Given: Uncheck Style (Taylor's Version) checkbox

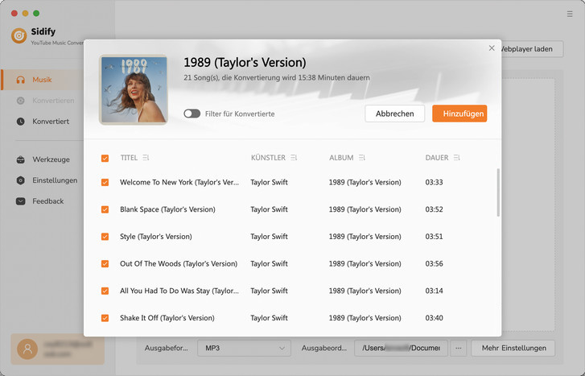Looking at the screenshot, I should point(105,237).
